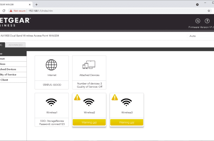Select the Wireless sidebar menu item
The width and height of the screenshot is (214, 141).
pyautogui.click(x=13, y=64)
